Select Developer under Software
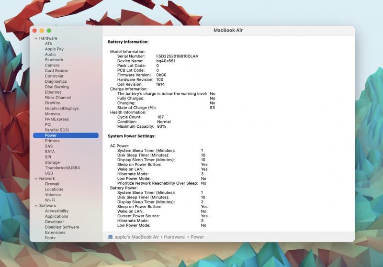 point(54,222)
